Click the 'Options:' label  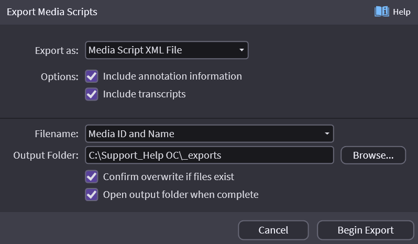point(59,76)
